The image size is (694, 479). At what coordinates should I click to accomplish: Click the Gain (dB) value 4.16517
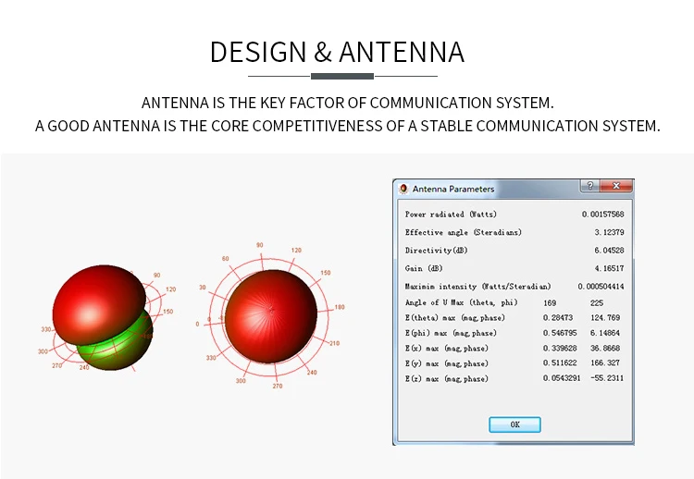pyautogui.click(x=604, y=268)
